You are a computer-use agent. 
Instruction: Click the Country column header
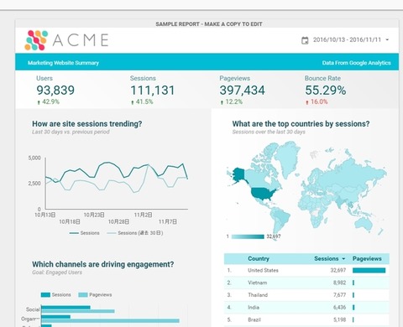click(259, 258)
